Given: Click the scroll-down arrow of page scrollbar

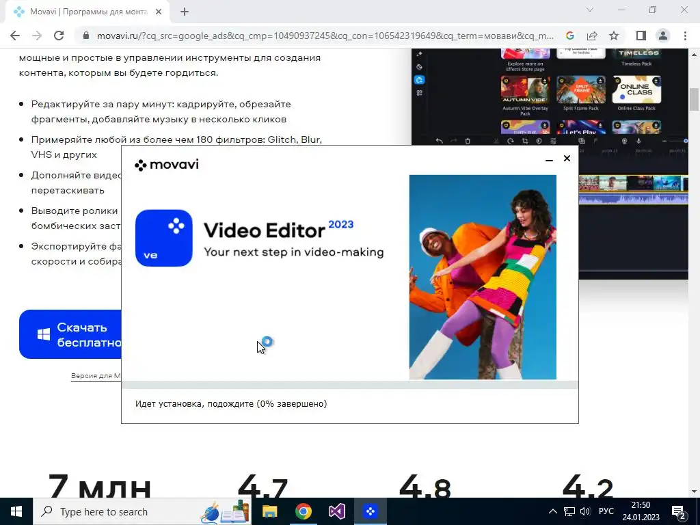Looking at the screenshot, I should (695, 492).
